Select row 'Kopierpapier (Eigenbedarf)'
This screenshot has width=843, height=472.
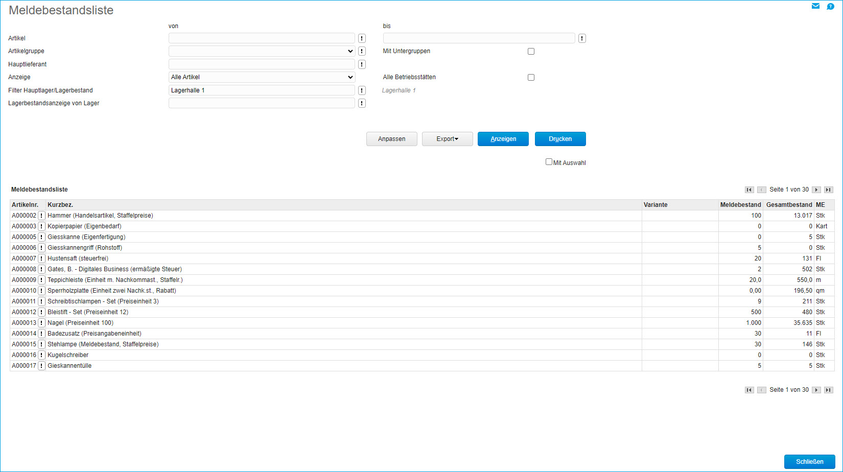(422, 226)
